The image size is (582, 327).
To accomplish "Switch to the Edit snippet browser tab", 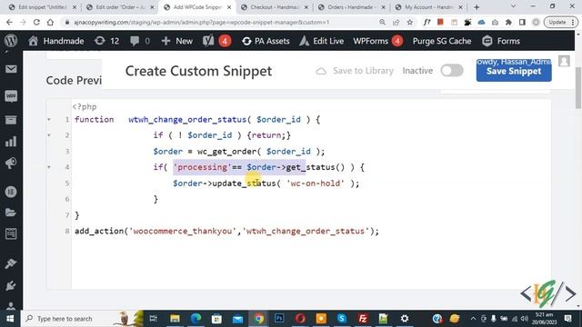I will click(x=42, y=7).
